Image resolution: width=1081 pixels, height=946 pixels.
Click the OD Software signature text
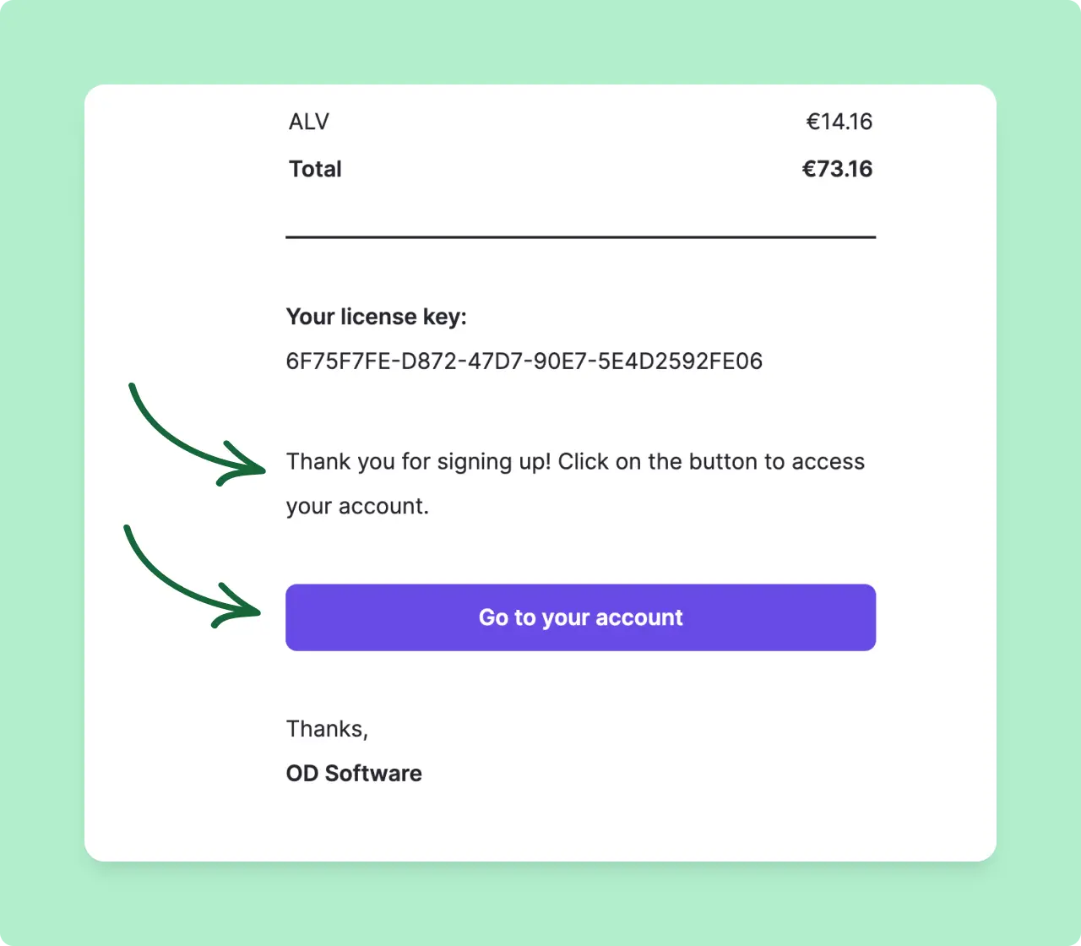(353, 773)
